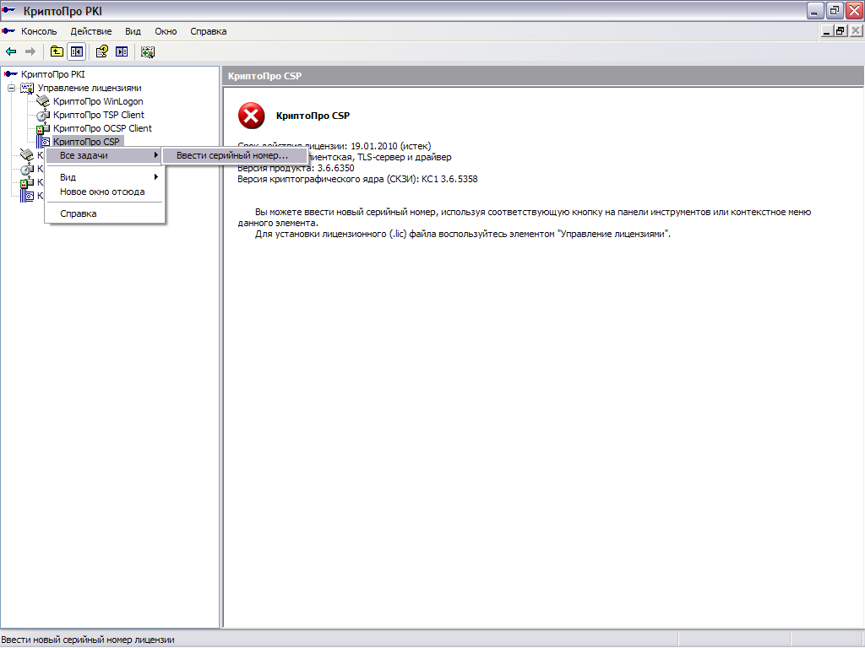Click the key icon beside Консоль menu
Image resolution: width=865 pixels, height=648 pixels.
(x=8, y=31)
